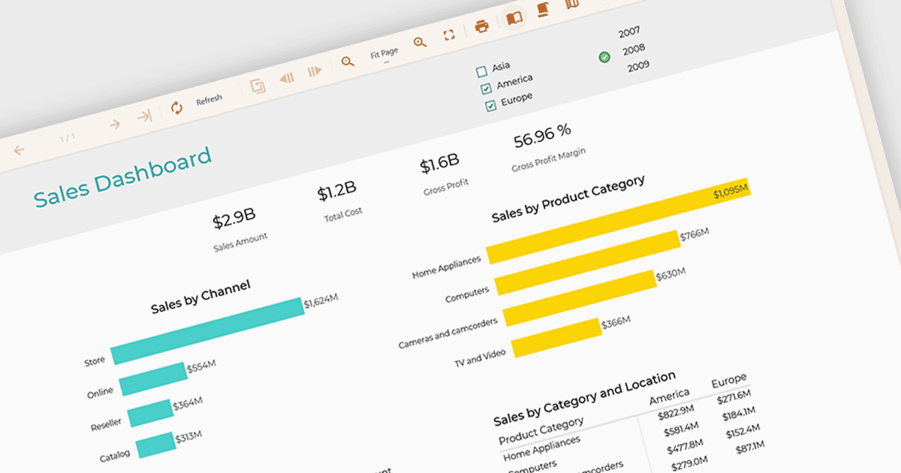Zoom out with the minus magnifier
The image size is (901, 473).
(x=348, y=62)
